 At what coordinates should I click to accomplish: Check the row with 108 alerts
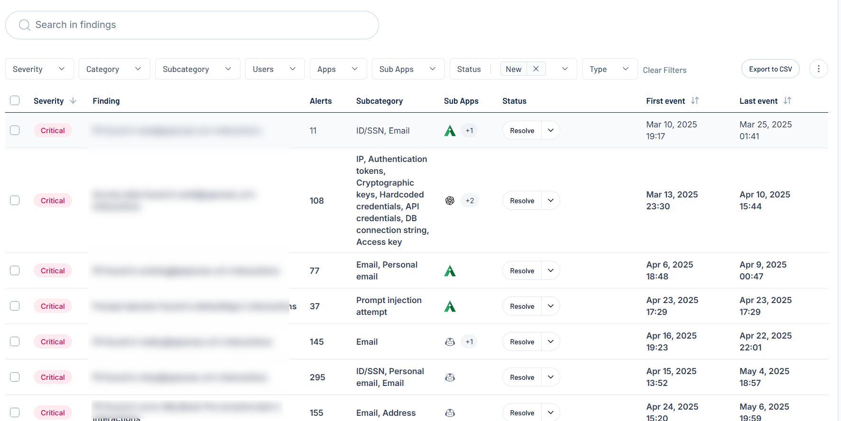(15, 201)
